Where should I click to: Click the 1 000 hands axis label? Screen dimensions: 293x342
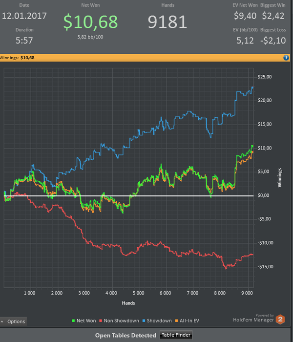tap(30, 293)
